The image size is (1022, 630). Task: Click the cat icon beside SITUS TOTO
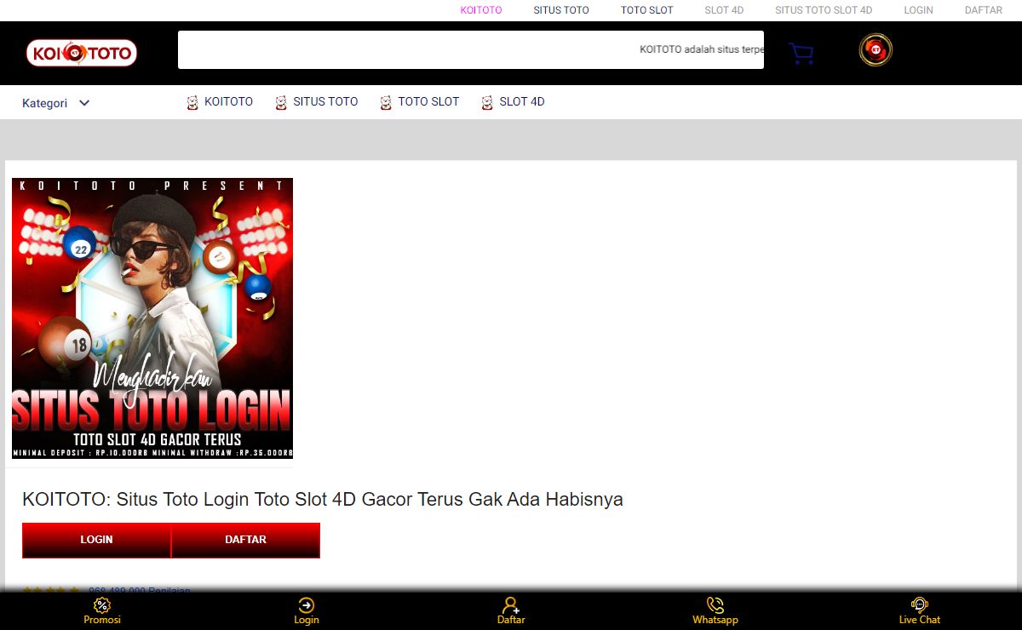pyautogui.click(x=281, y=103)
